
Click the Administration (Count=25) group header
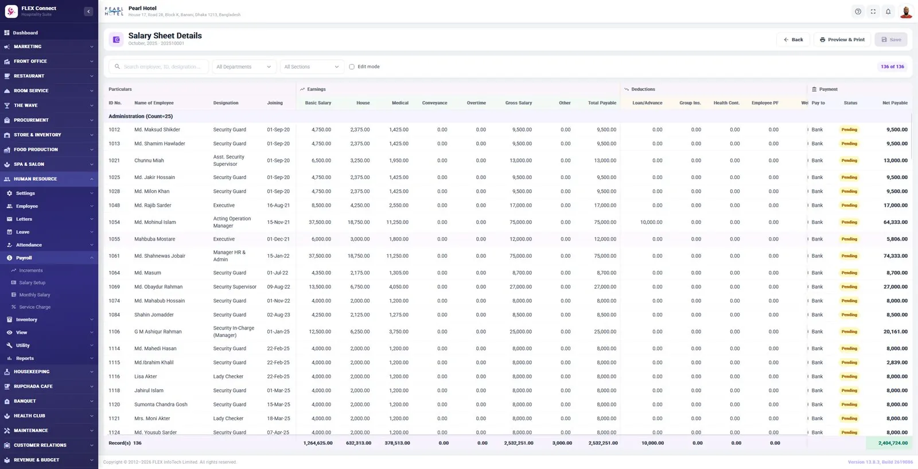click(141, 116)
